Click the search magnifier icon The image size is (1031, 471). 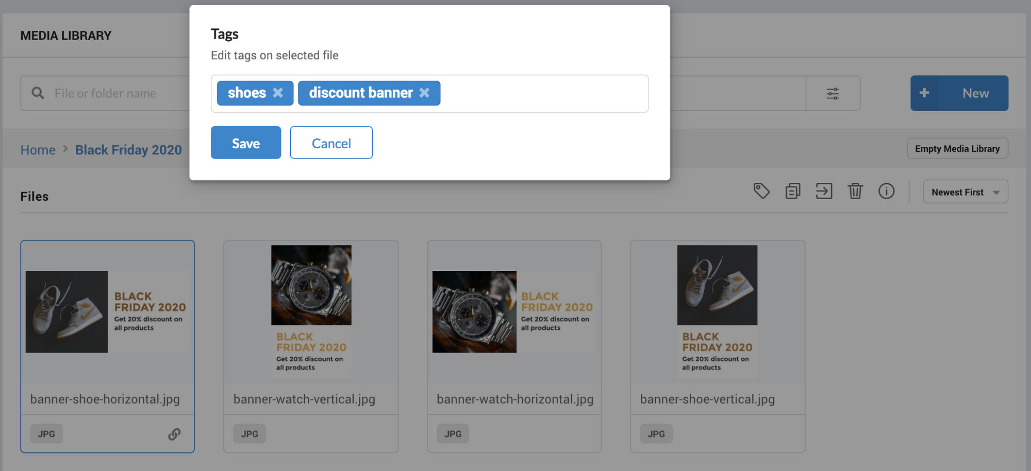tap(38, 93)
